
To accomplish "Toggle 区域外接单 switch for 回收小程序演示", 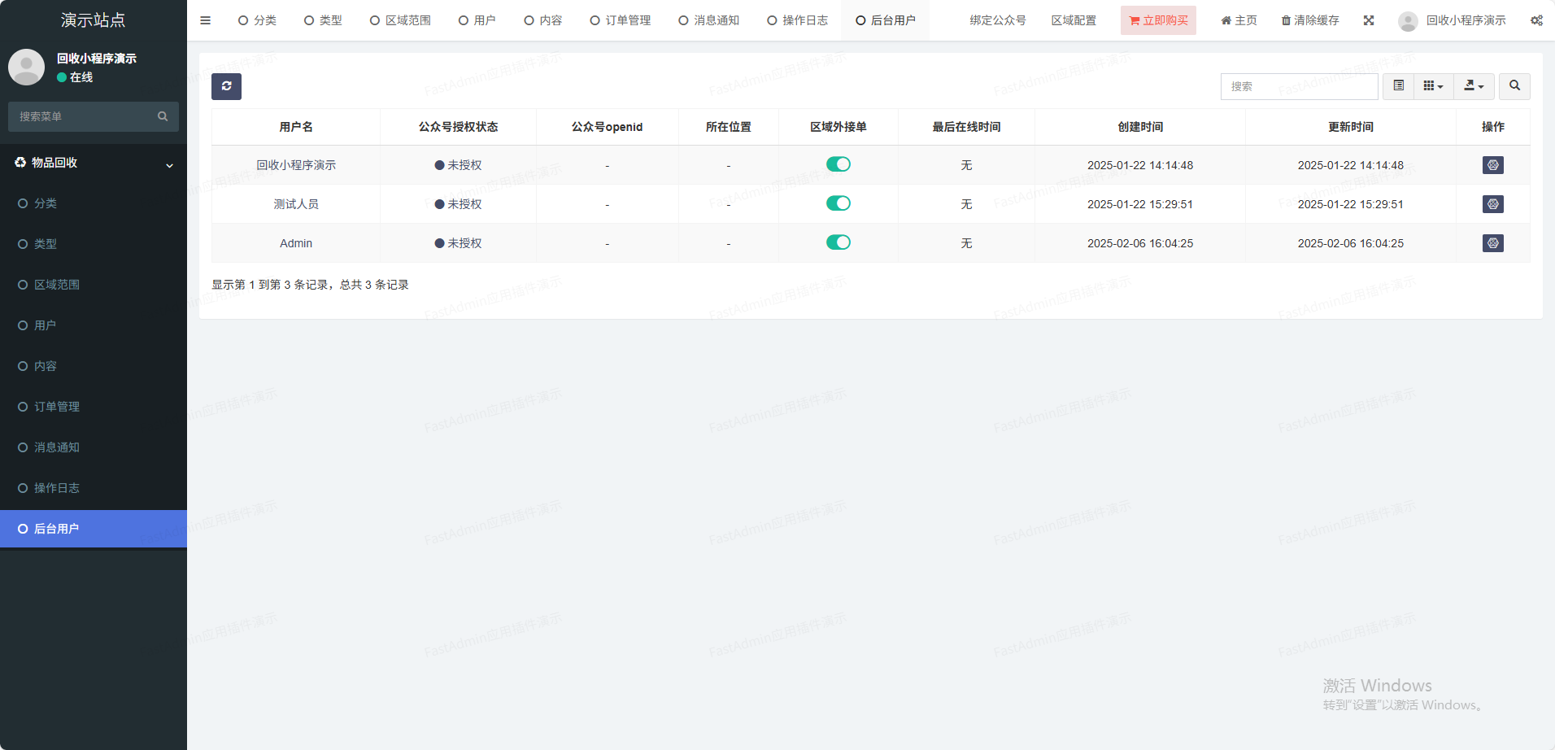I will tap(838, 164).
